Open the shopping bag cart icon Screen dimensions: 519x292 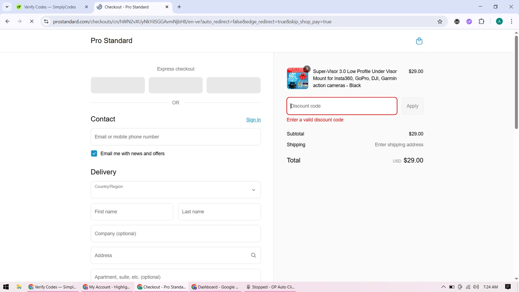[x=419, y=41]
